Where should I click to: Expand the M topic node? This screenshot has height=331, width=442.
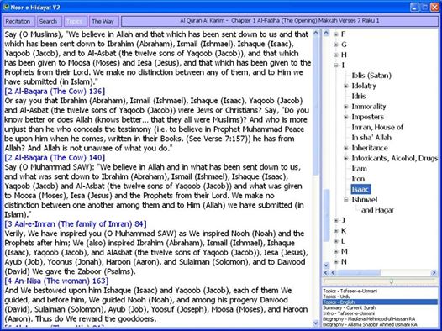(x=336, y=251)
